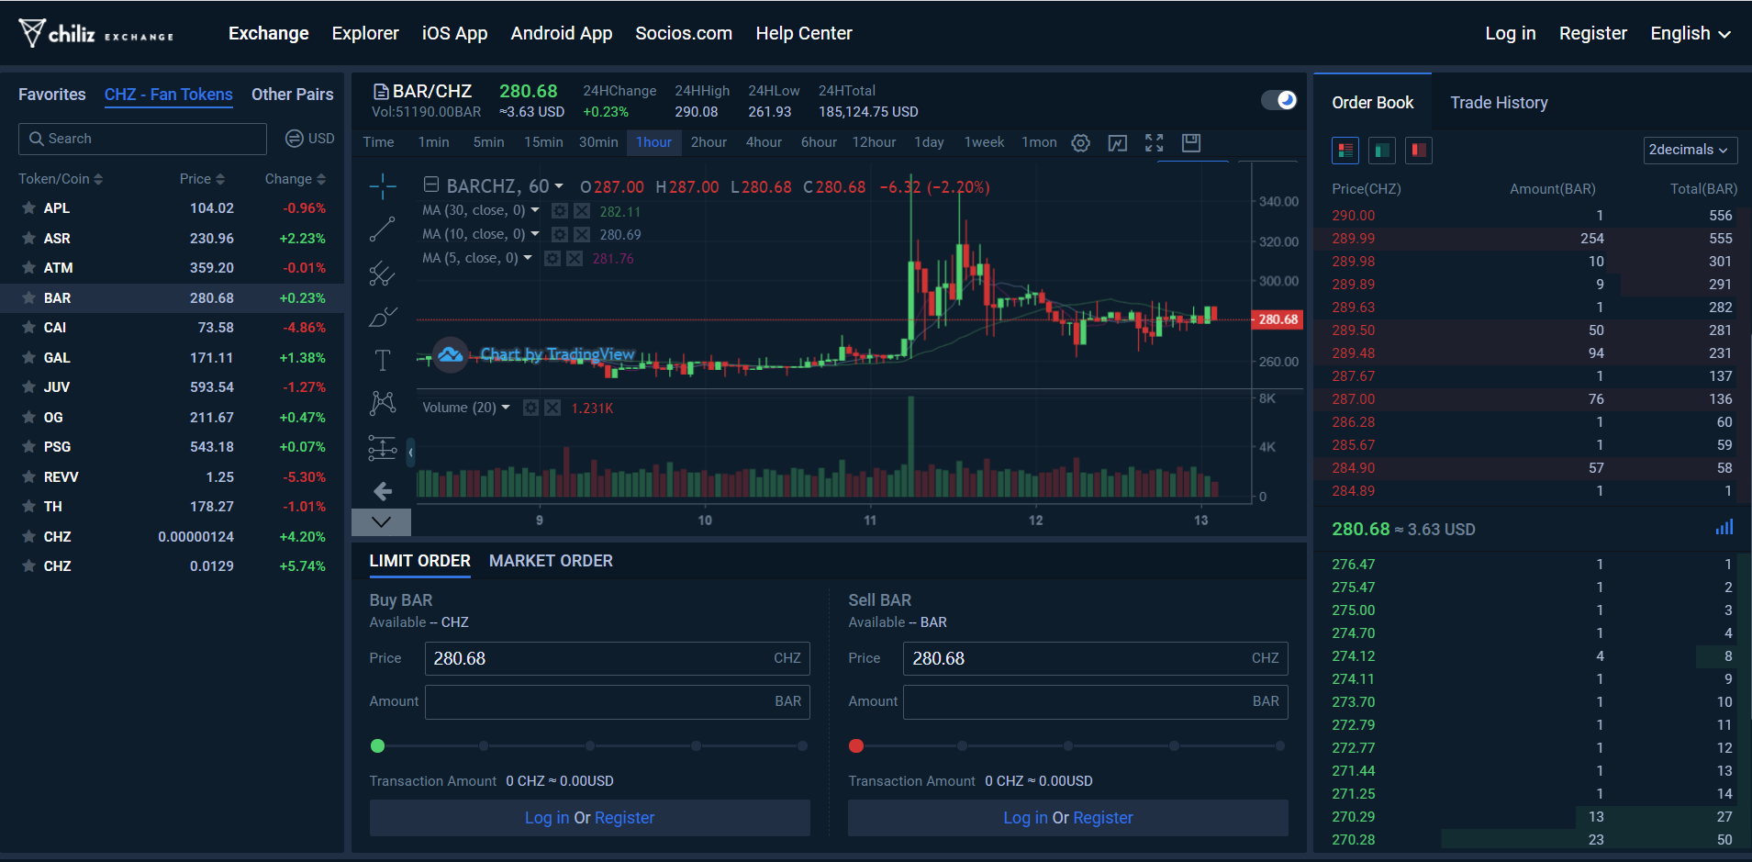The height and width of the screenshot is (862, 1752).
Task: Sort token list by Price
Action: tap(202, 179)
